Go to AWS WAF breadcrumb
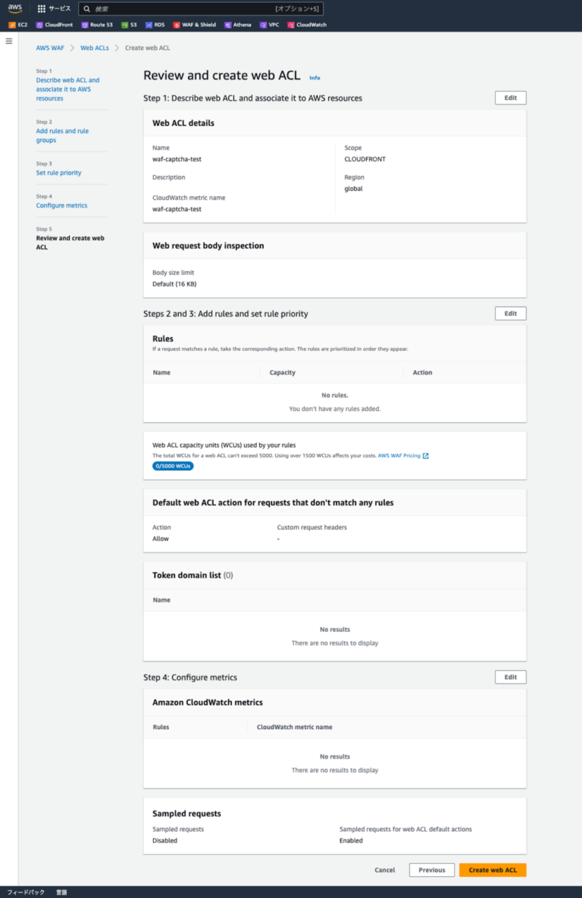Viewport: 582px width, 898px height. pyautogui.click(x=50, y=48)
